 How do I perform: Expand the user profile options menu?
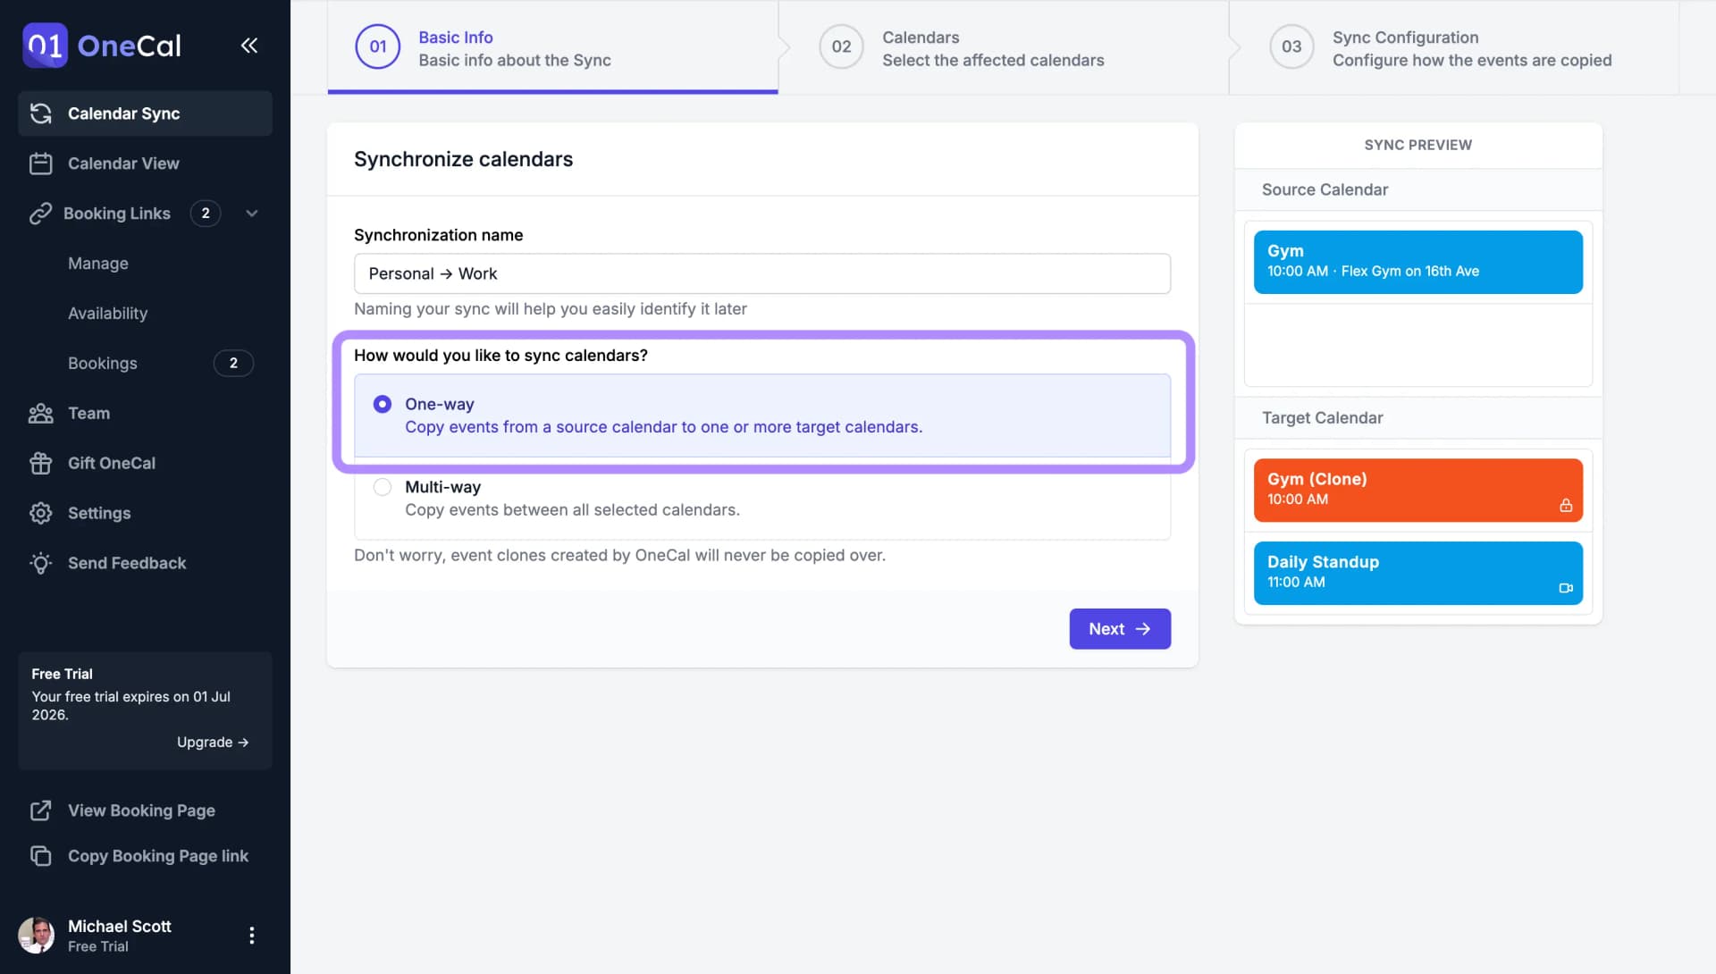tap(251, 936)
